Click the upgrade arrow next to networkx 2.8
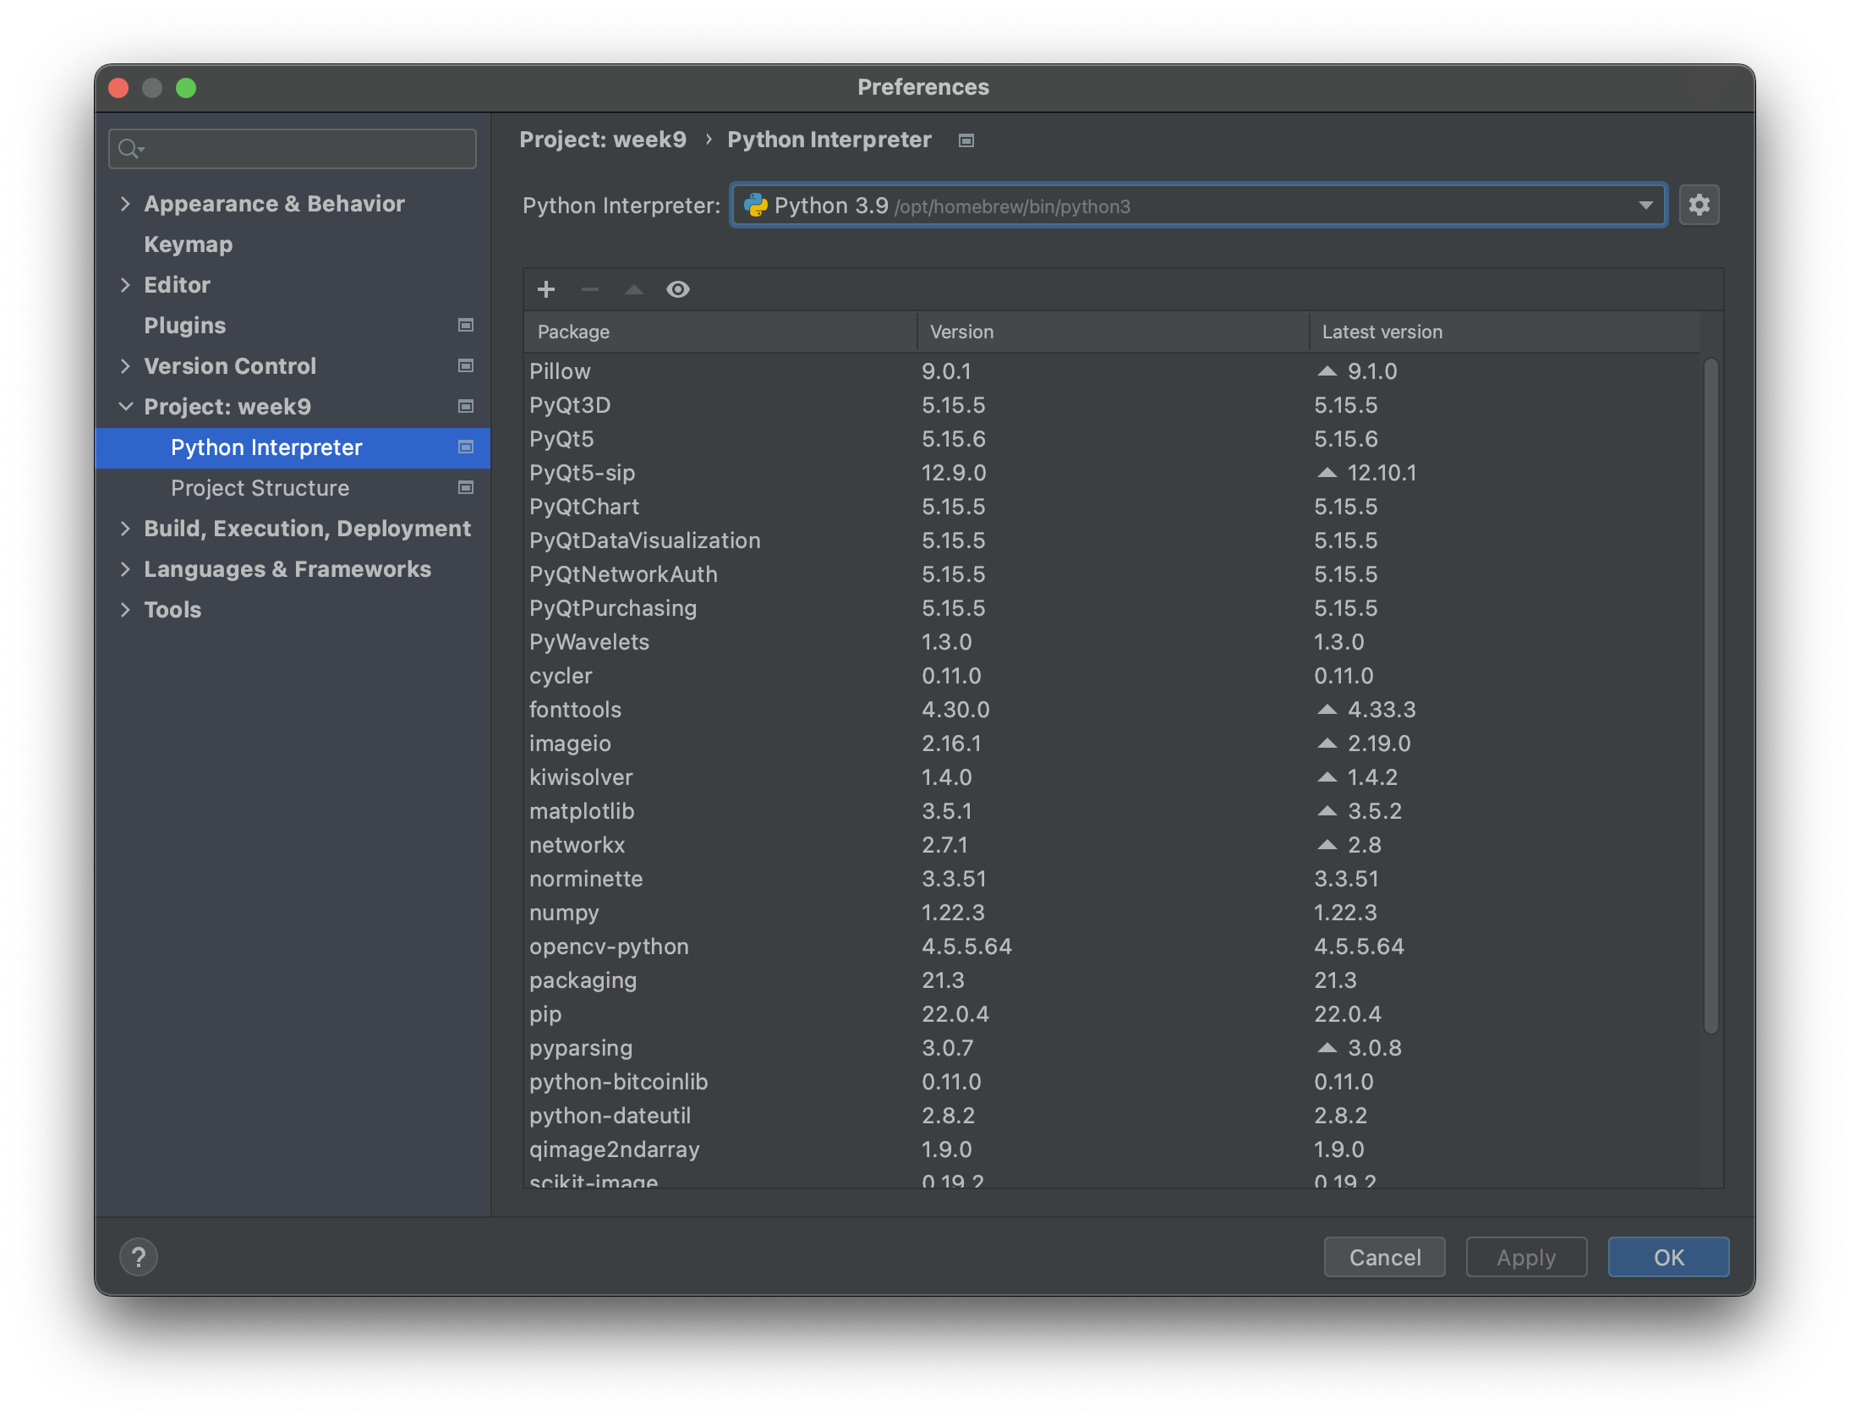 [1327, 844]
